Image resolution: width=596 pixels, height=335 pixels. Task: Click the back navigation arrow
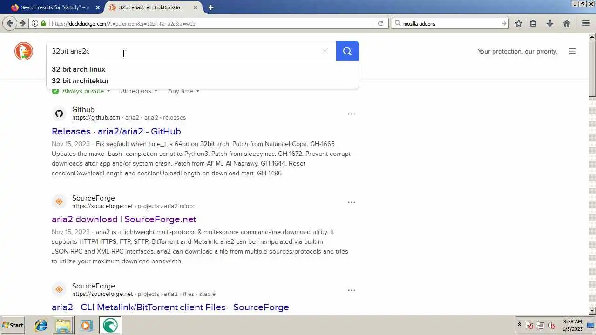pos(10,23)
